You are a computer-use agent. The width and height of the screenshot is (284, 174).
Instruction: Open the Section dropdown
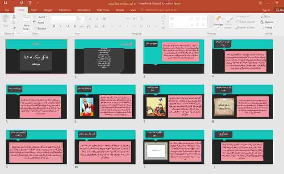[x=40, y=28]
